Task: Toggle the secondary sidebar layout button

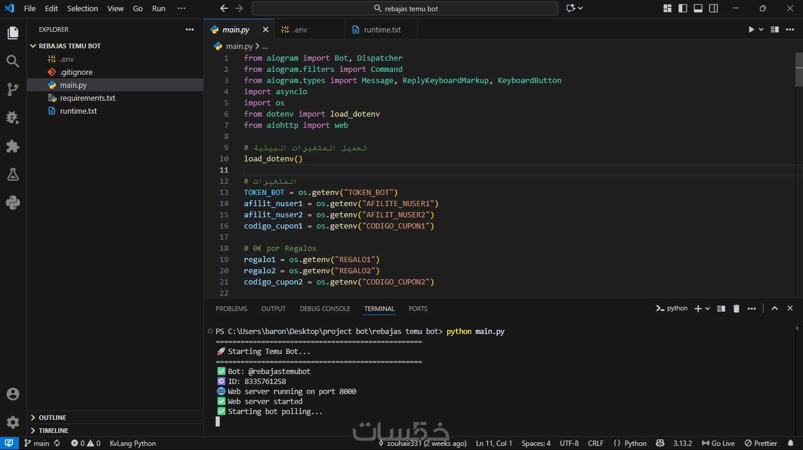Action: click(713, 8)
